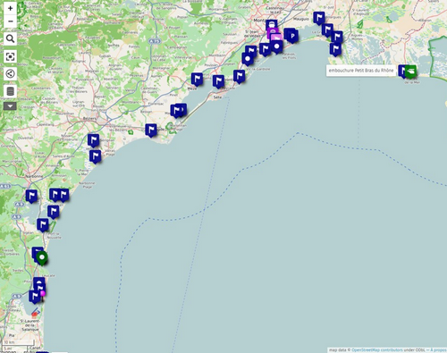
Task: Open the À propos link
Action: pyautogui.click(x=439, y=350)
